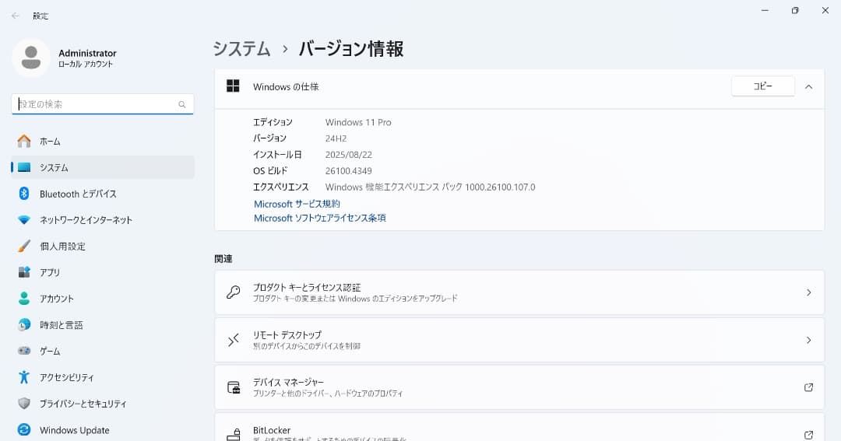Click the Remote Desktop arrows icon
841x441 pixels.
233,340
